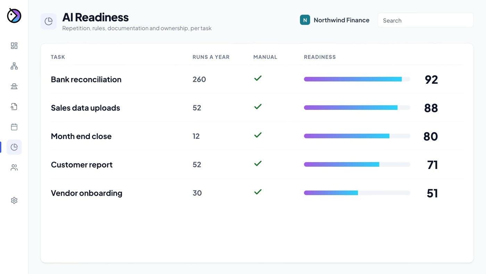Click the READINESS column header
This screenshot has width=486, height=274.
(x=320, y=57)
